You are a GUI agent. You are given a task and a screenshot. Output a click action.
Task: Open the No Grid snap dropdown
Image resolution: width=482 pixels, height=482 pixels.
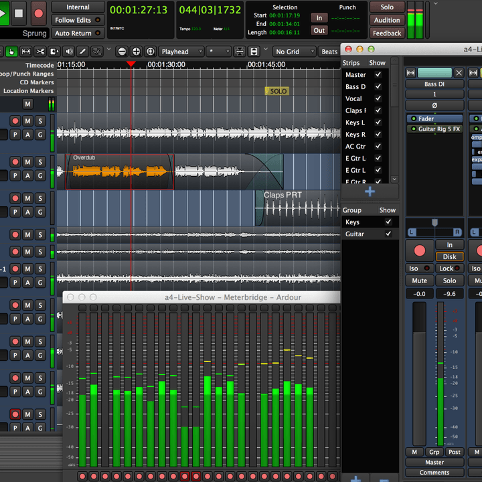point(294,52)
